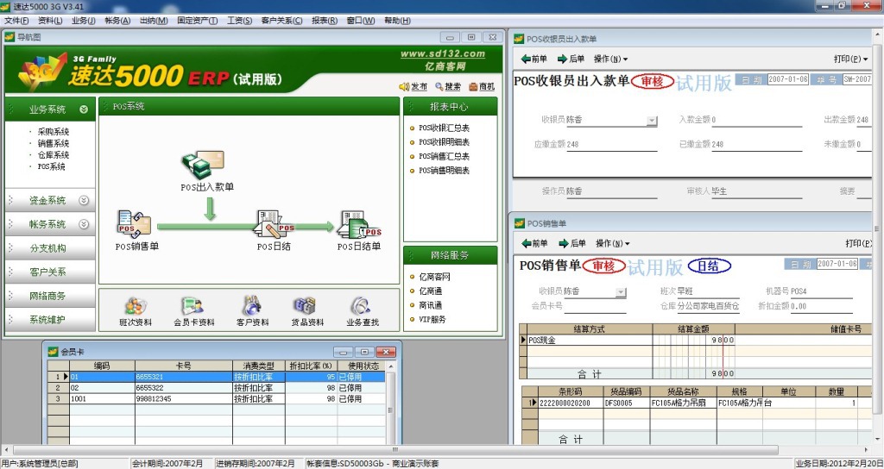Click 折扣比率(%) column header
The image size is (884, 469).
click(x=311, y=366)
